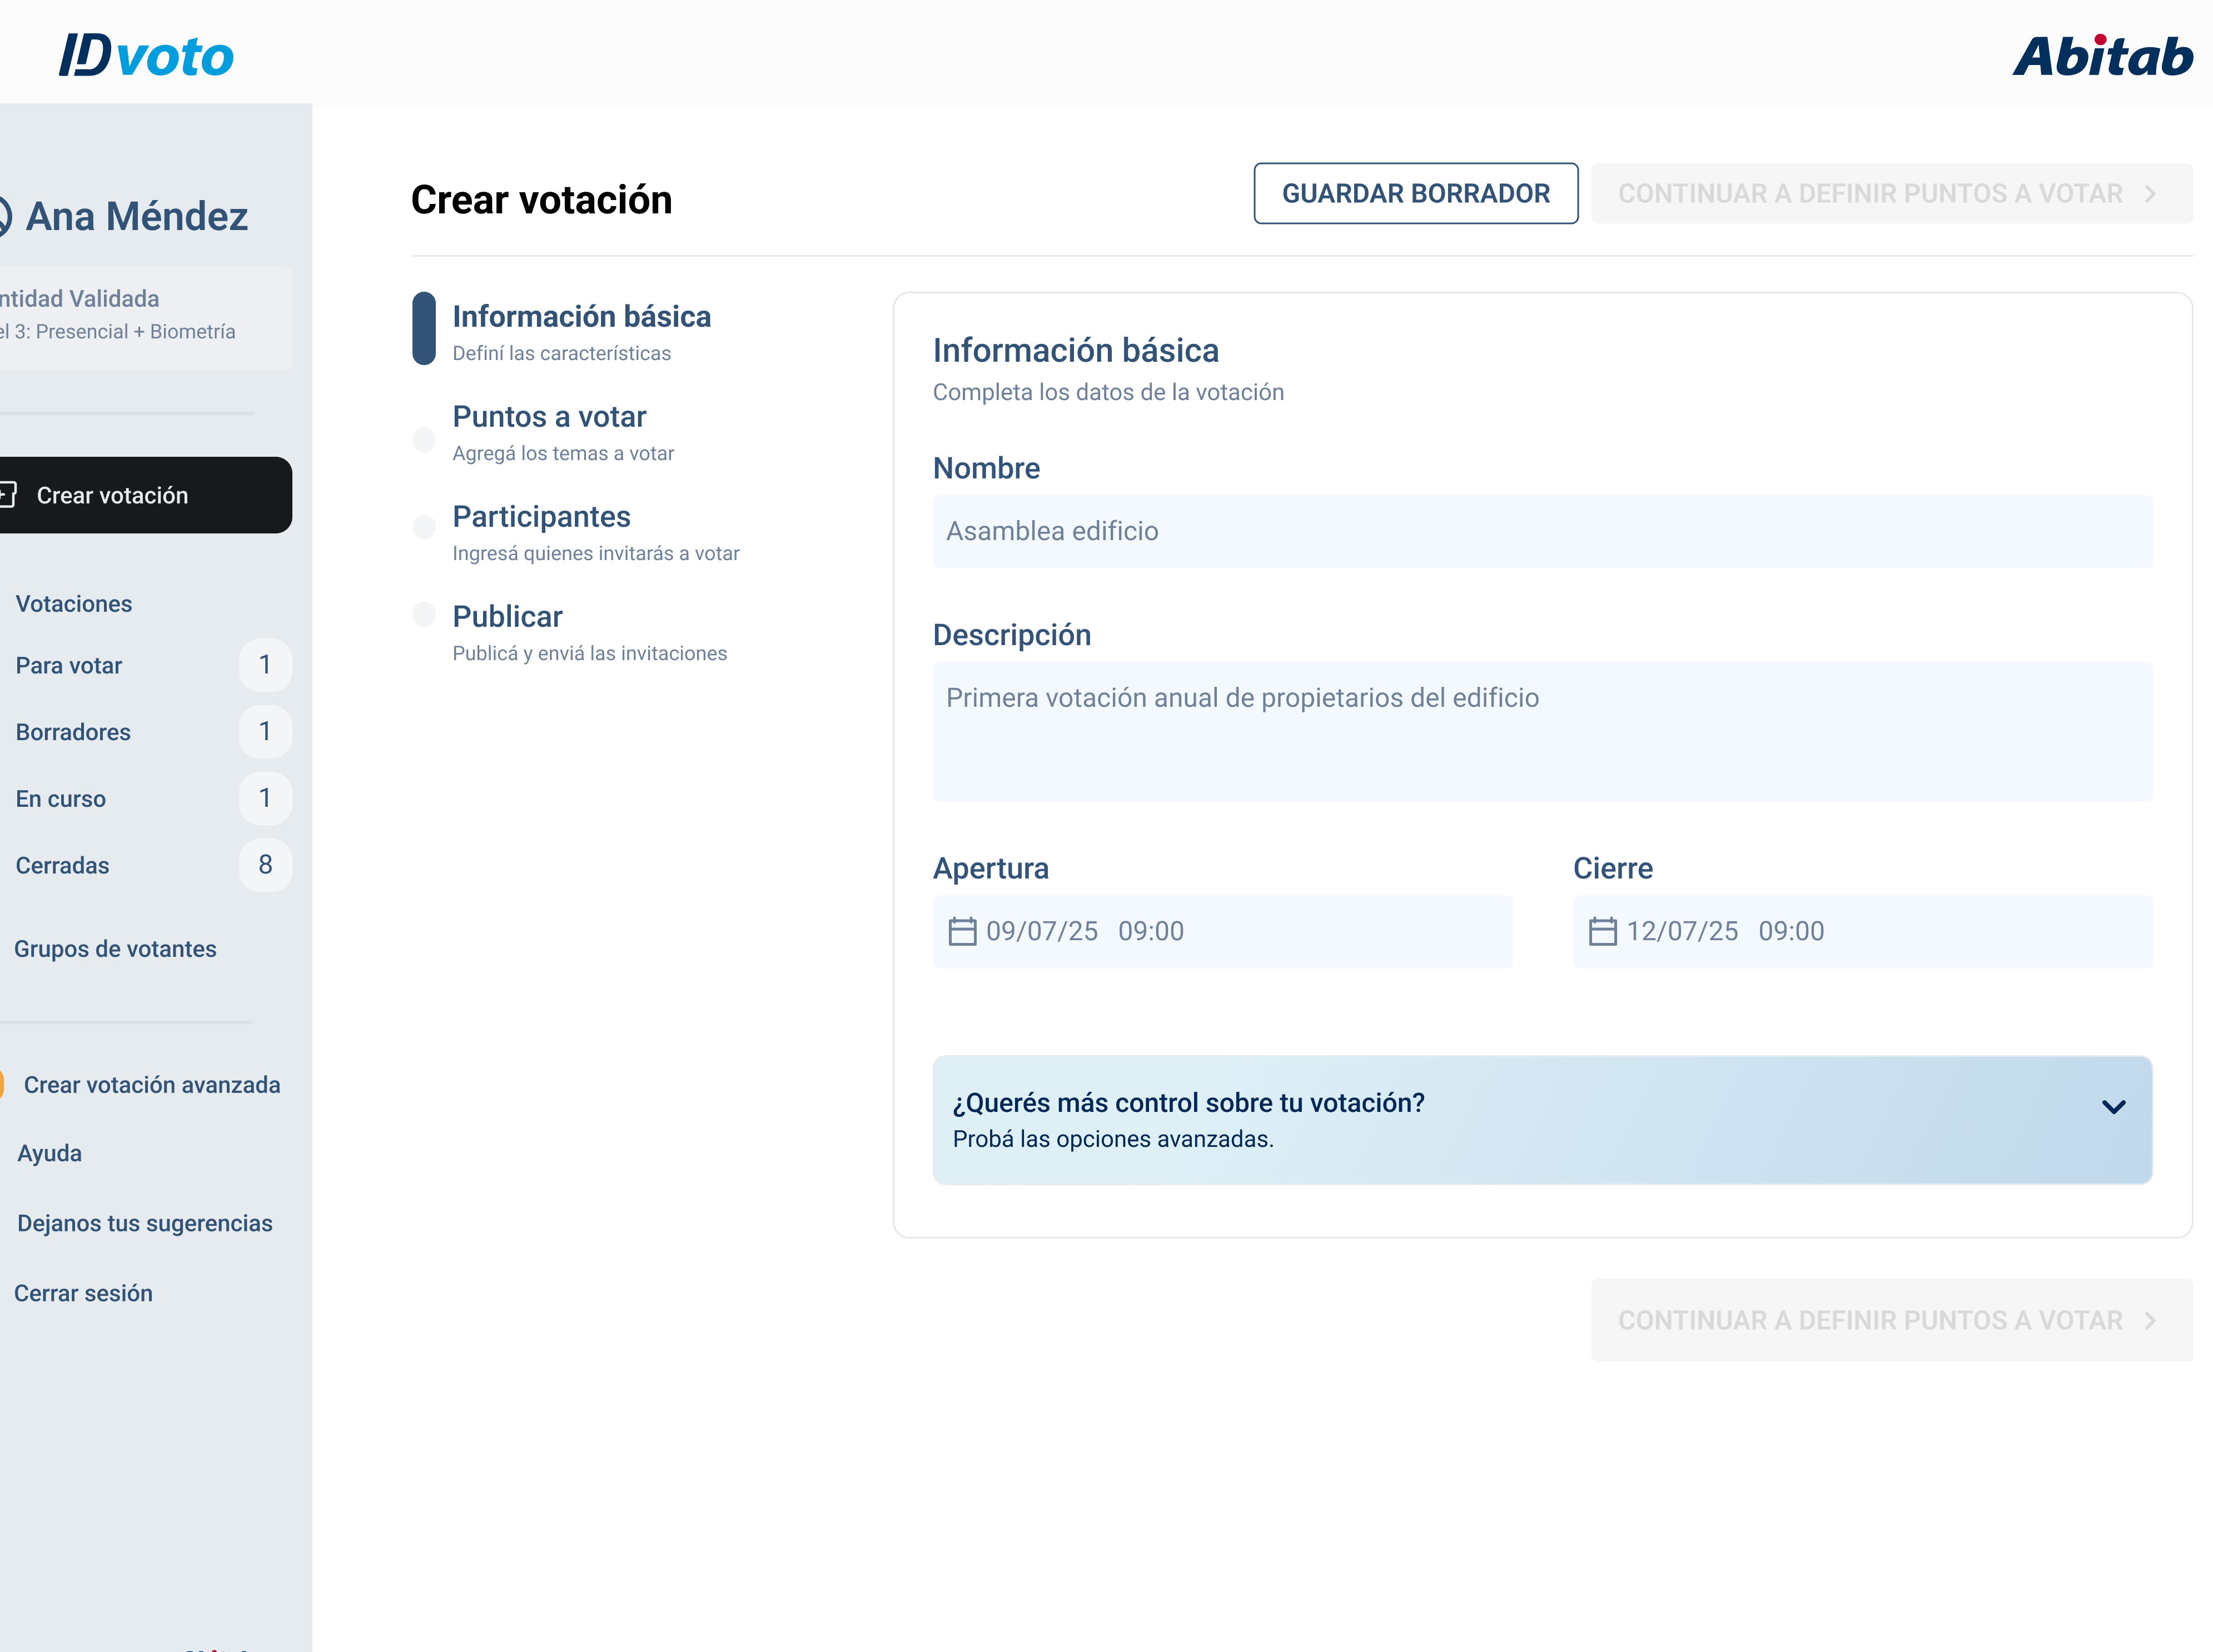This screenshot has width=2213, height=1652.
Task: Click the Abitab logo
Action: pyautogui.click(x=2102, y=55)
